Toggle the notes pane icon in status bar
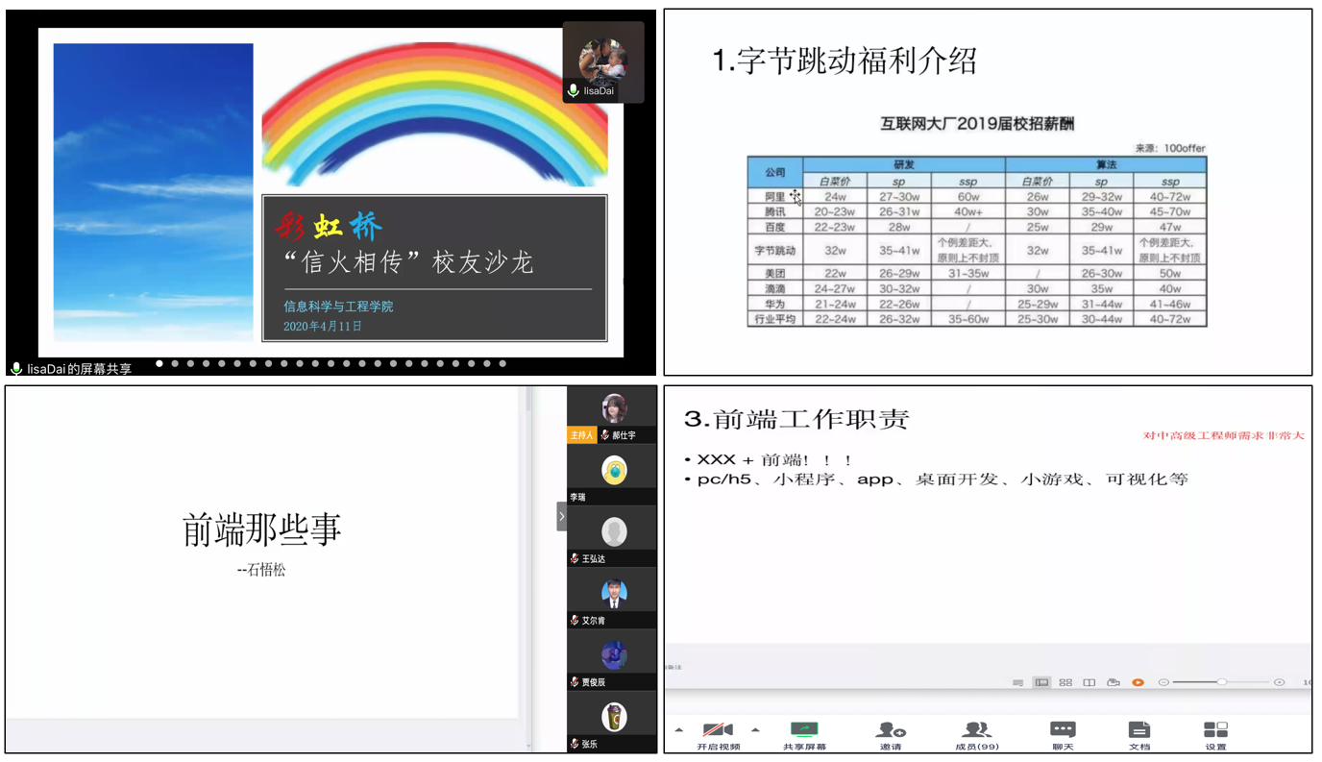This screenshot has height=762, width=1322. point(1017,682)
